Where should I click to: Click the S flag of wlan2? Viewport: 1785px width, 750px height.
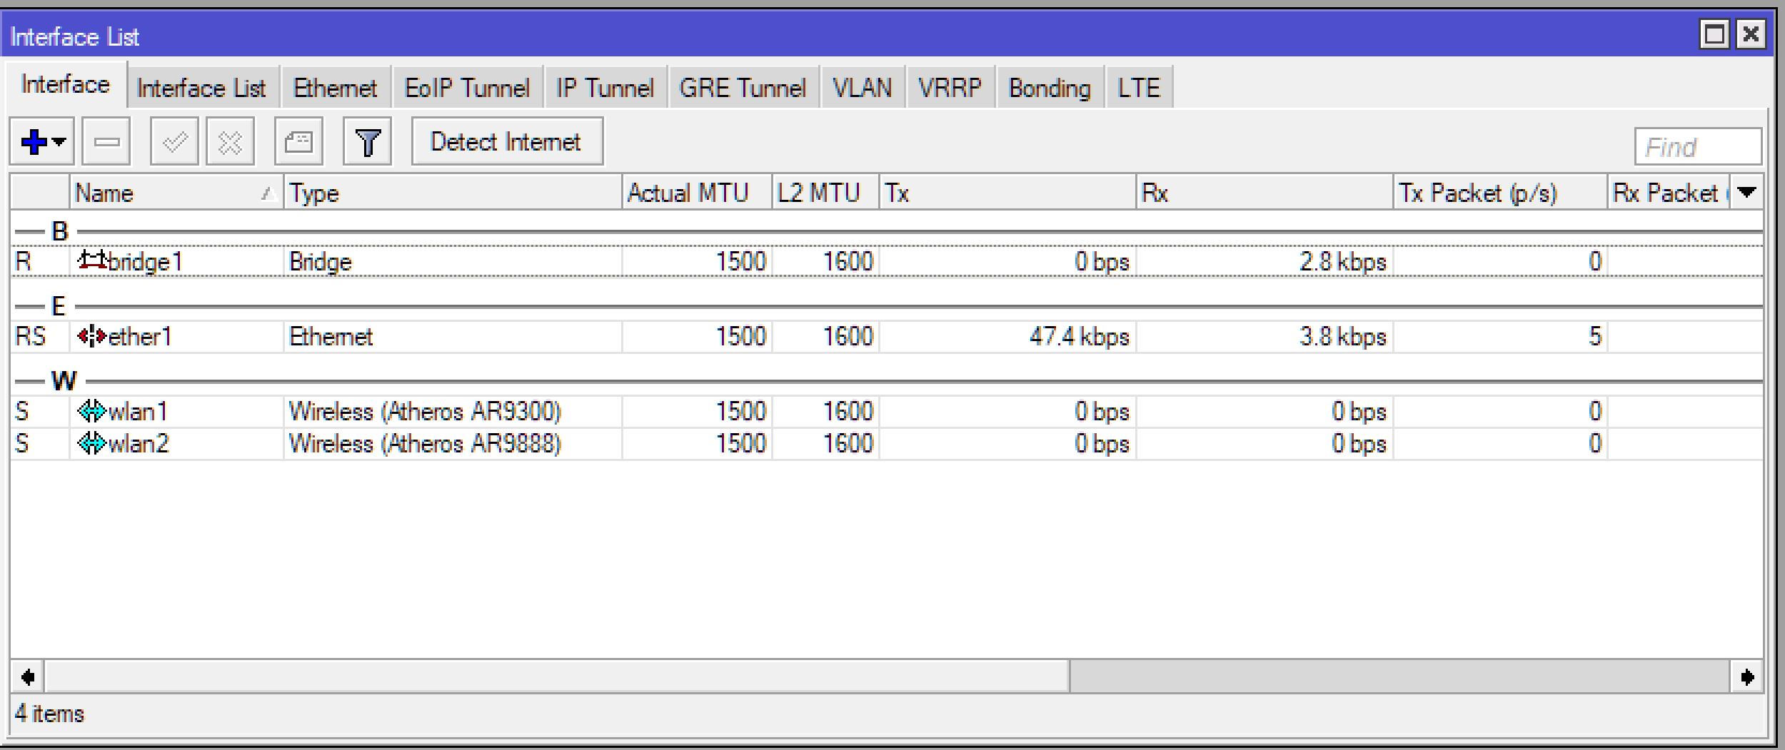pos(22,444)
